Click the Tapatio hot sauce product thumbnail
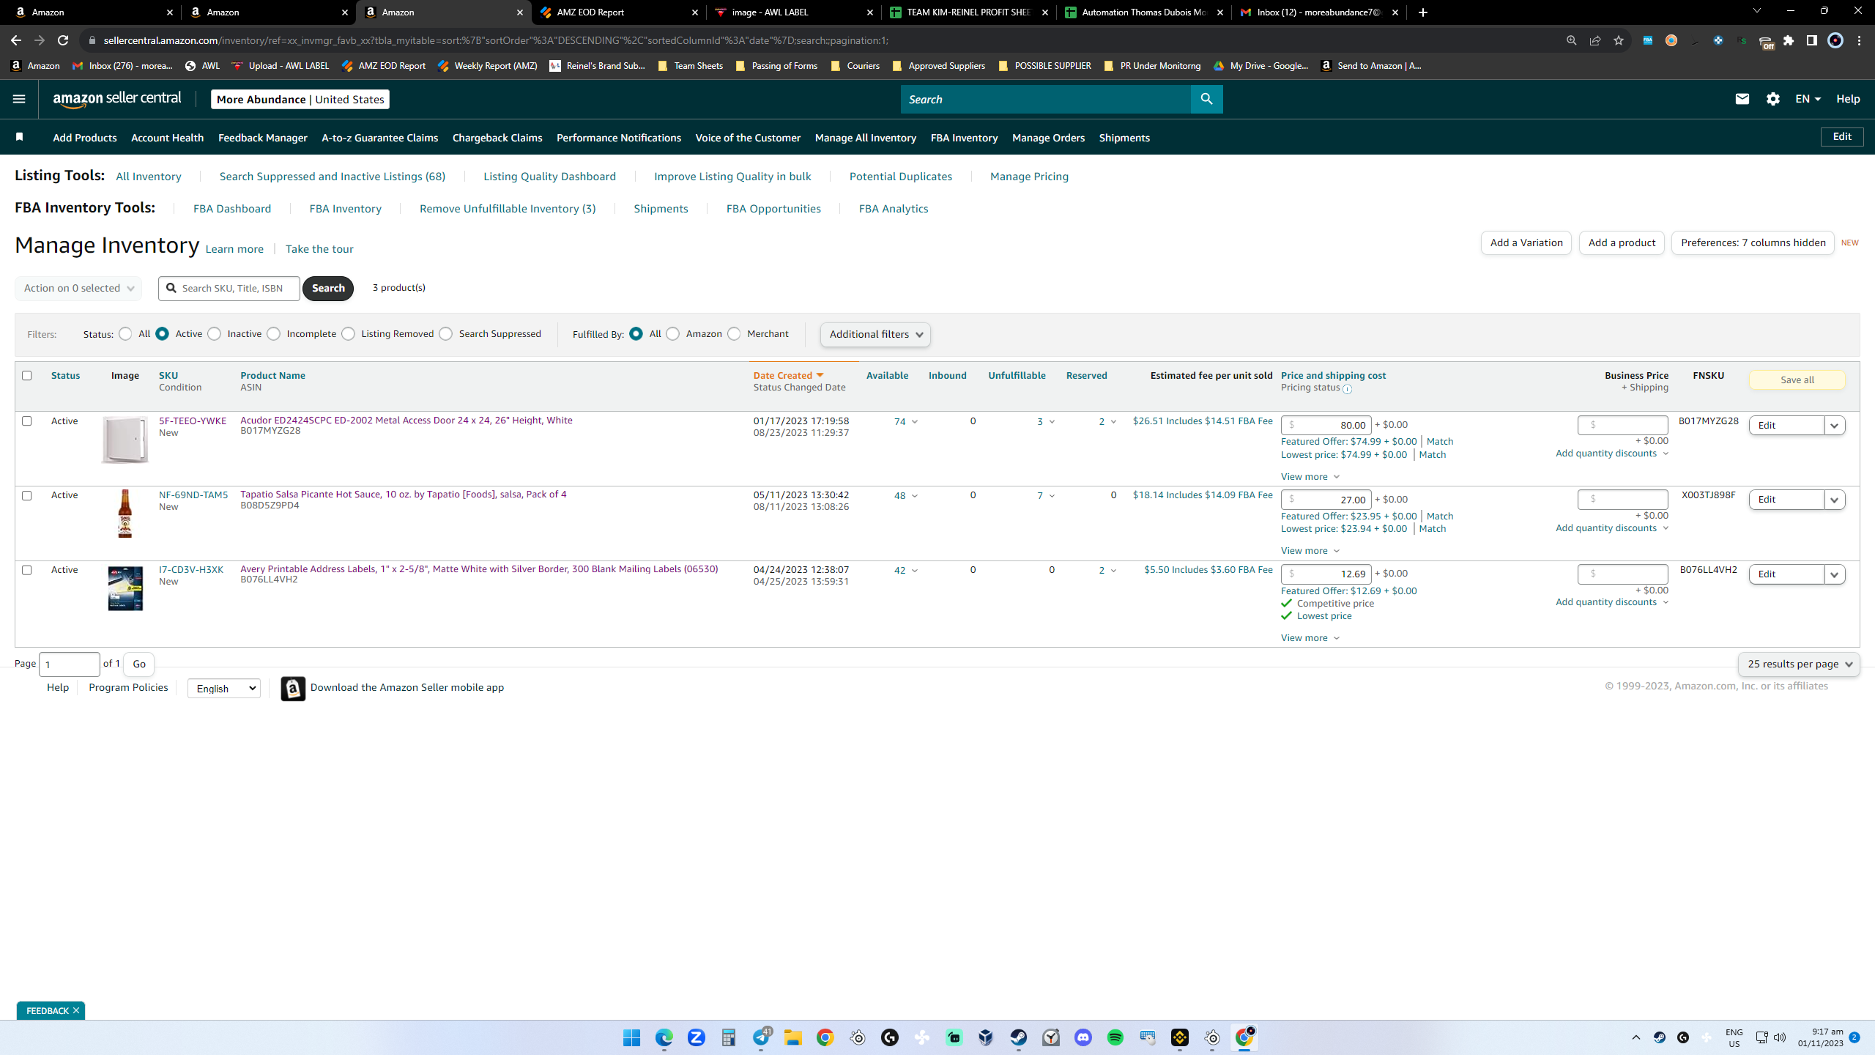1875x1055 pixels. coord(125,514)
